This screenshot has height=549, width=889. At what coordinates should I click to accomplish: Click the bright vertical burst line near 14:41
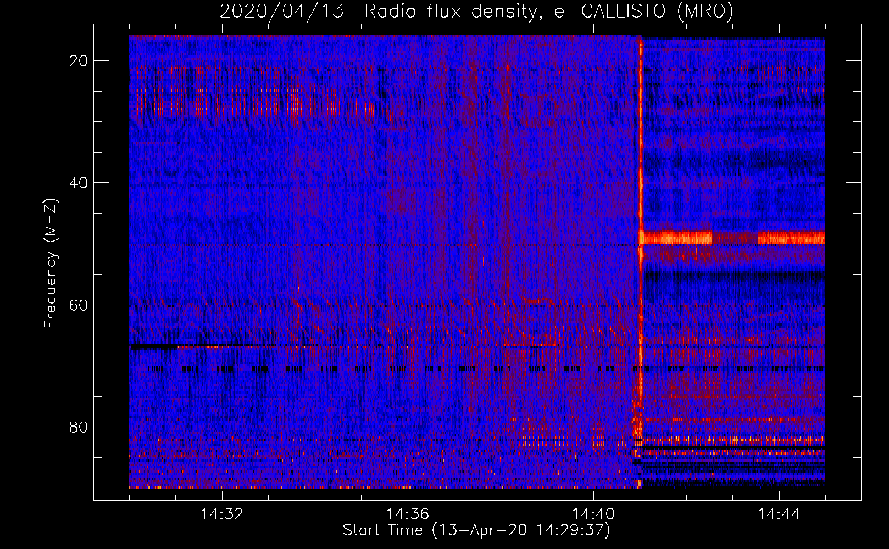coord(640,262)
